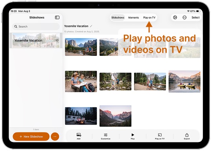Click the Search field in sidebar
Image resolution: width=212 pixels, height=151 pixels.
point(36,26)
